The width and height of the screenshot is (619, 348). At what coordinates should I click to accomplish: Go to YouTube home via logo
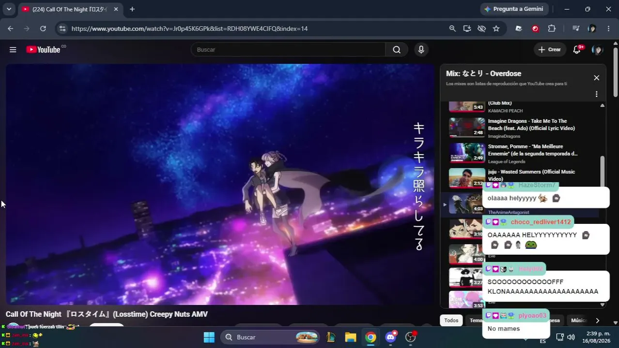(x=44, y=49)
